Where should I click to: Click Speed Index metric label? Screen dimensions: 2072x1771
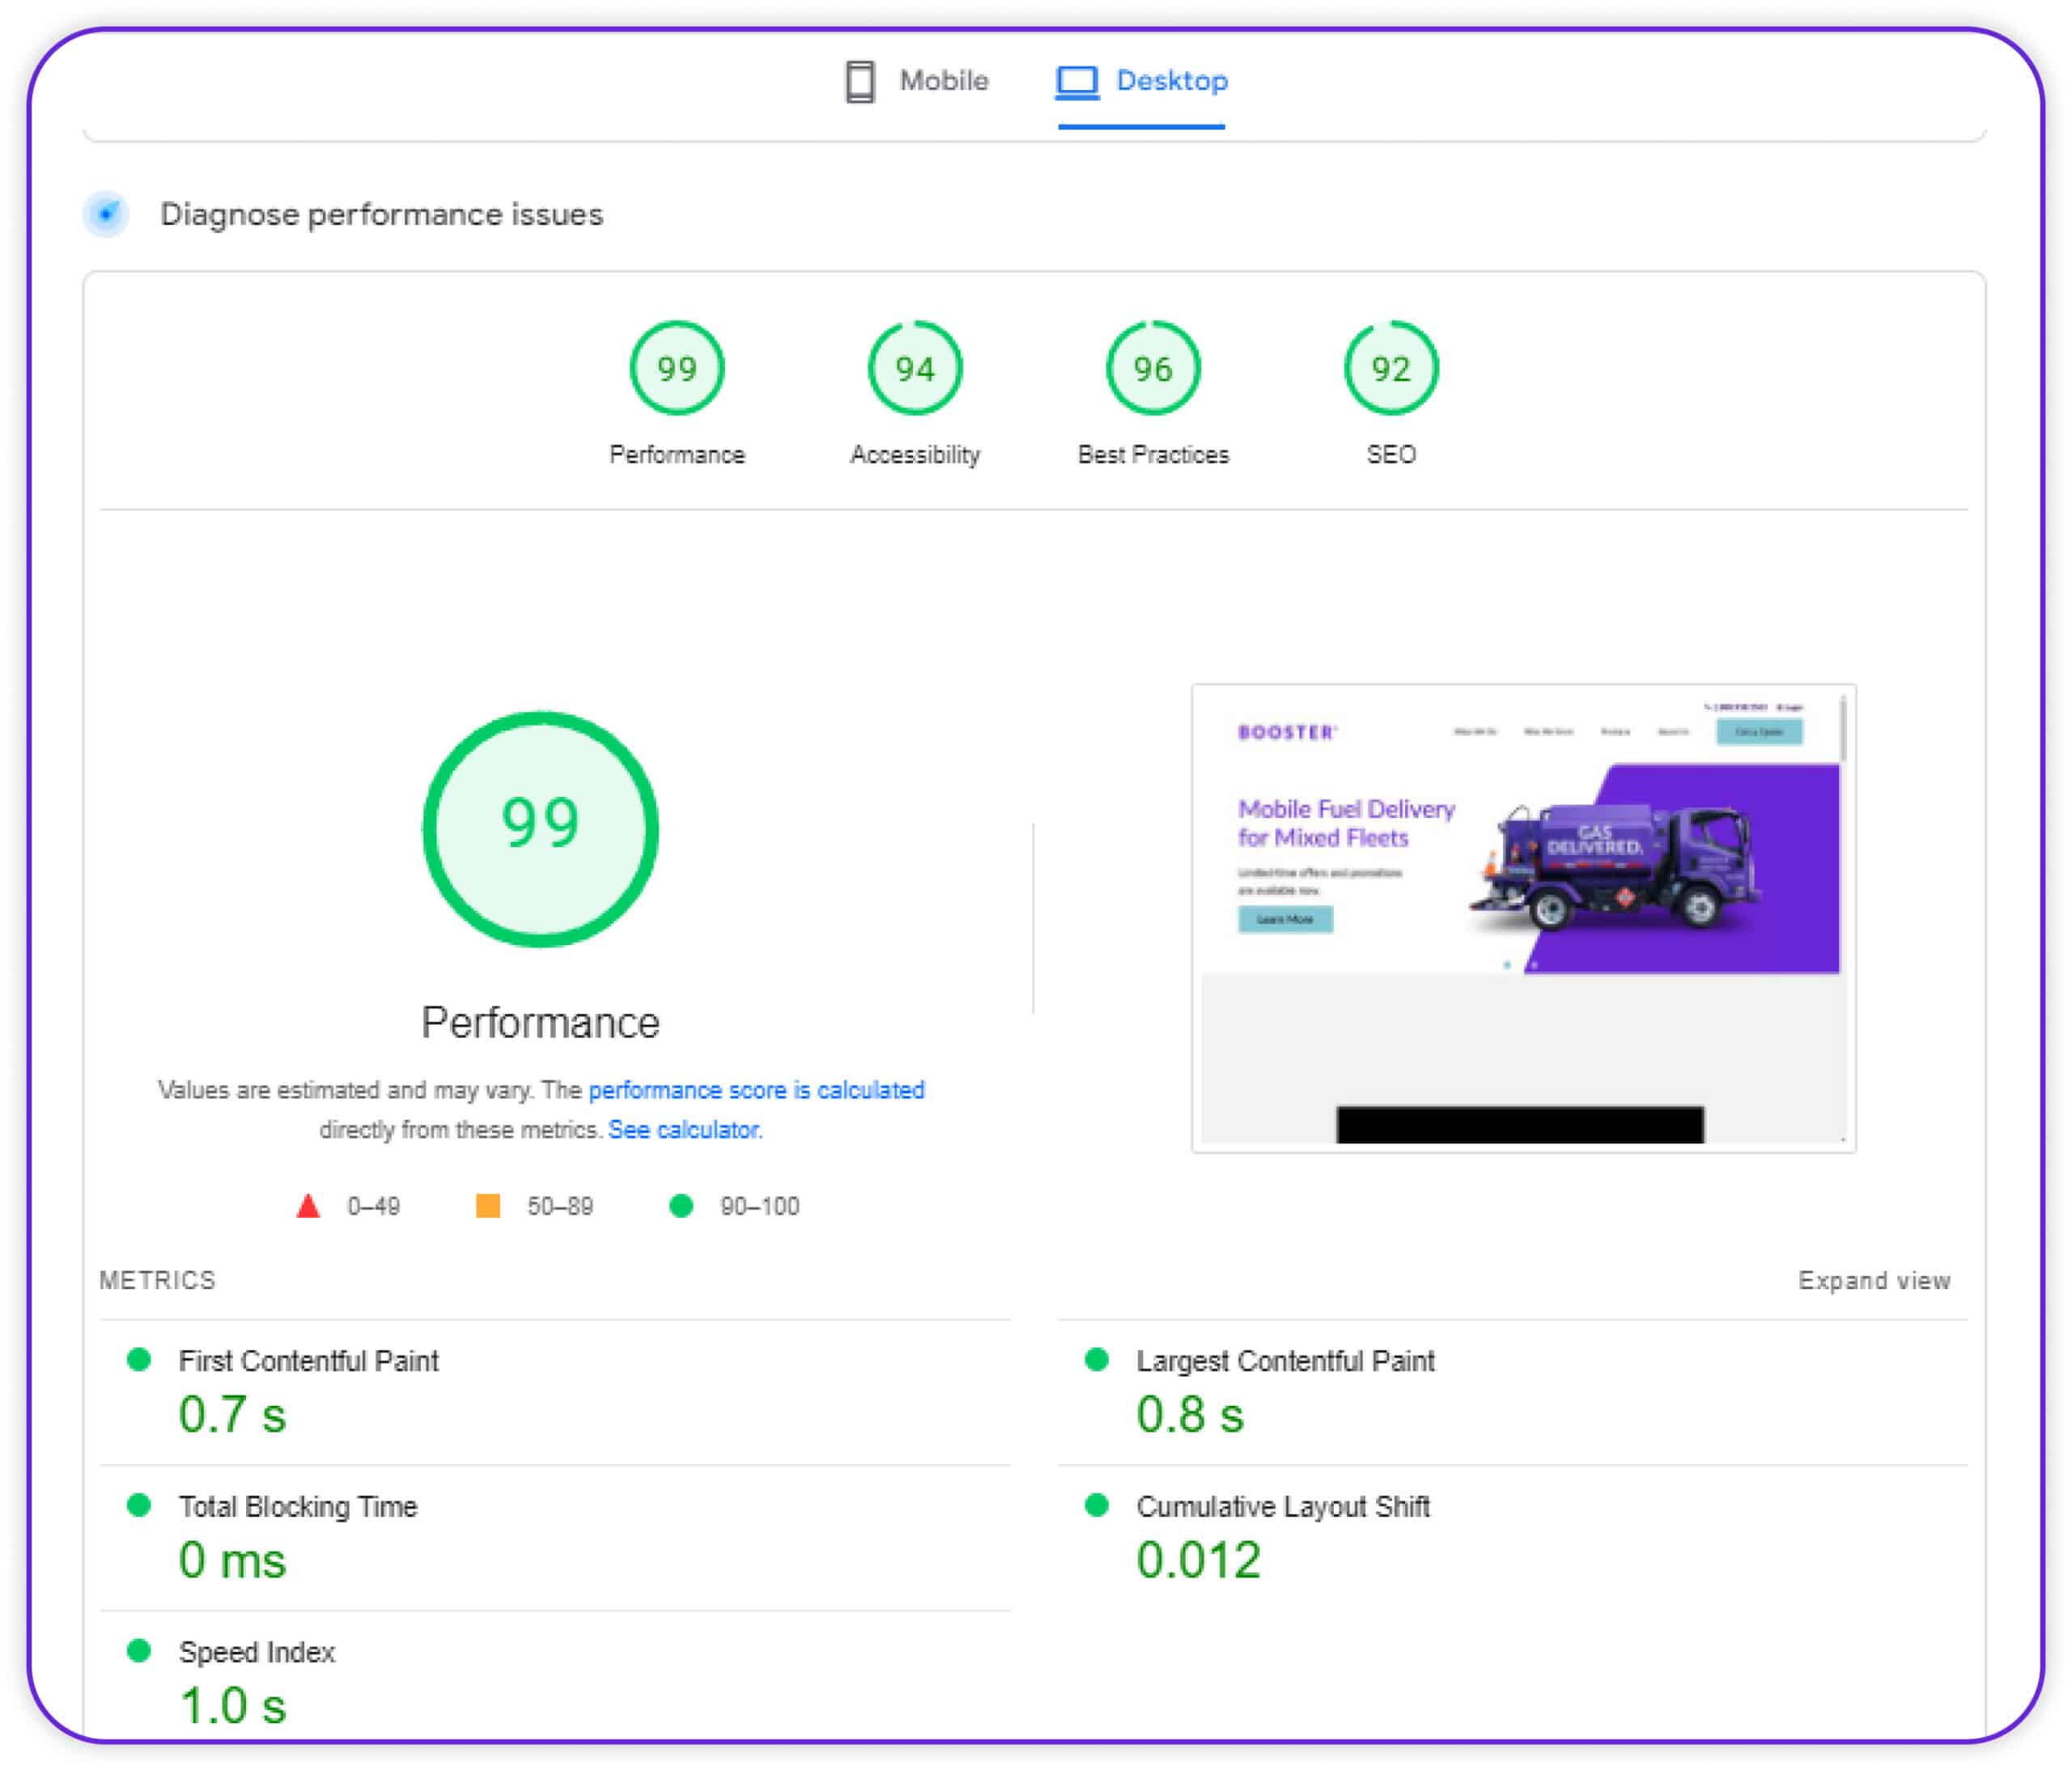tap(257, 1652)
